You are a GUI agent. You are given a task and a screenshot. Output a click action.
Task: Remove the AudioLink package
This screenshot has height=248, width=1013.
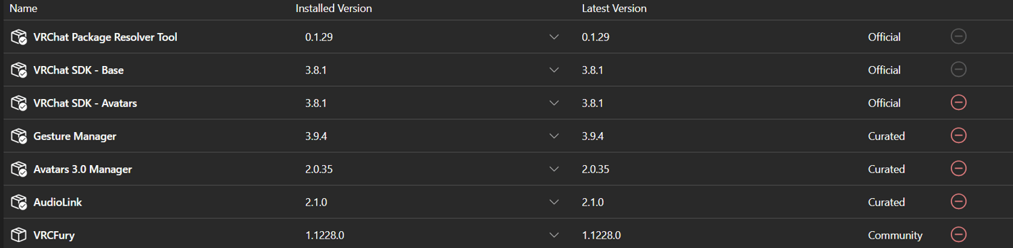pos(958,201)
